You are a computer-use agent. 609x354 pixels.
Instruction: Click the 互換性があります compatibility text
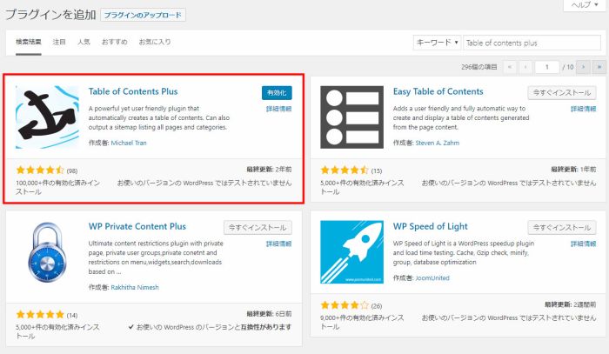266,327
